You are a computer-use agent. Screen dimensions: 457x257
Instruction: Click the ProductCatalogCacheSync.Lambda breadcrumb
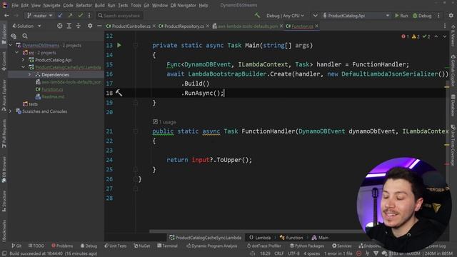tap(206, 238)
